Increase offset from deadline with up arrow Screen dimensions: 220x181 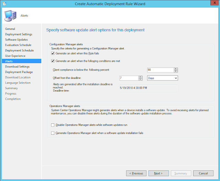click(x=140, y=77)
